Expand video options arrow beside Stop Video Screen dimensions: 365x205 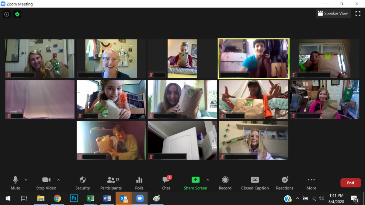(58, 180)
